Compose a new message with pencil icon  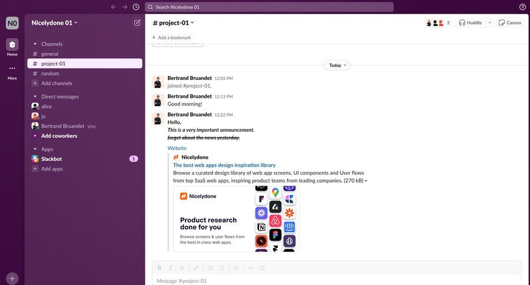(137, 22)
